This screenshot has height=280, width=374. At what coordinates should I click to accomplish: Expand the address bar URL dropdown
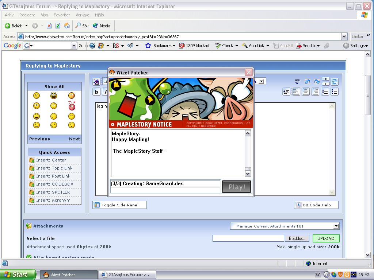click(344, 36)
